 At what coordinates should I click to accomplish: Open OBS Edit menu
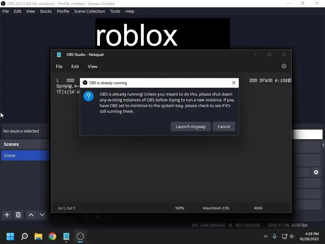(18, 11)
